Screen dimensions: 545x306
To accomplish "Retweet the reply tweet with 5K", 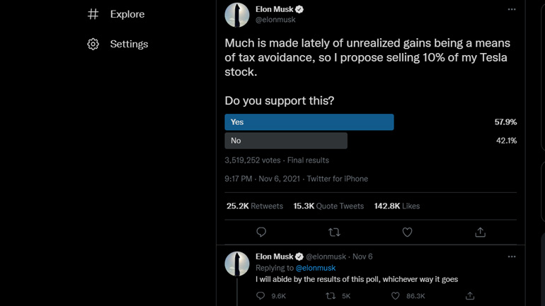I will (330, 296).
